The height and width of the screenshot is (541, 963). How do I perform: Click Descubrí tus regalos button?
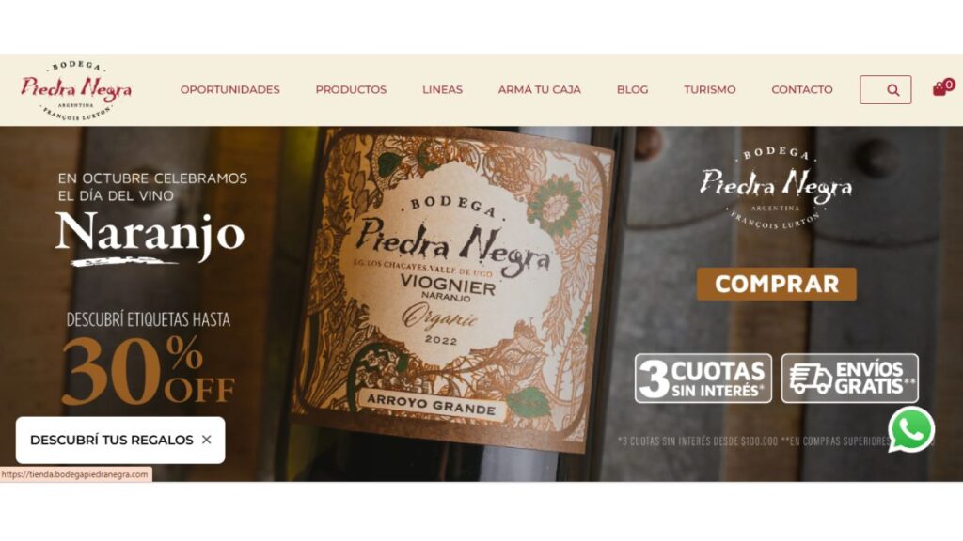111,440
